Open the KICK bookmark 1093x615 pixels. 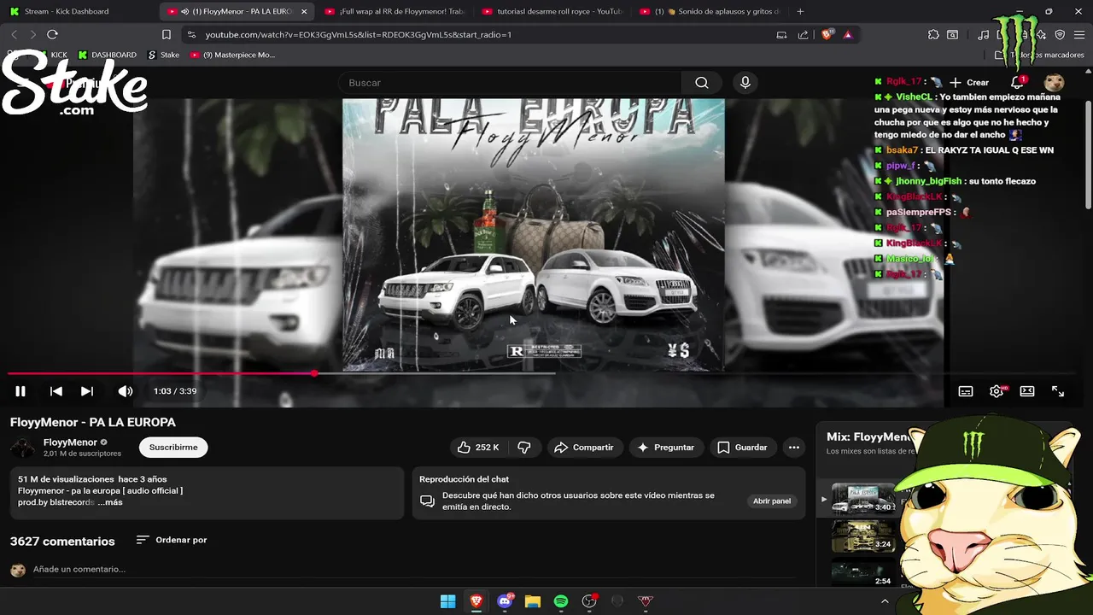[x=52, y=55]
